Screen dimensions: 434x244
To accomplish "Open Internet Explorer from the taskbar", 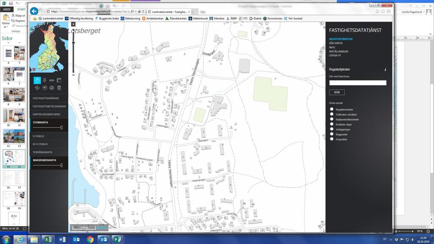I will (20, 240).
